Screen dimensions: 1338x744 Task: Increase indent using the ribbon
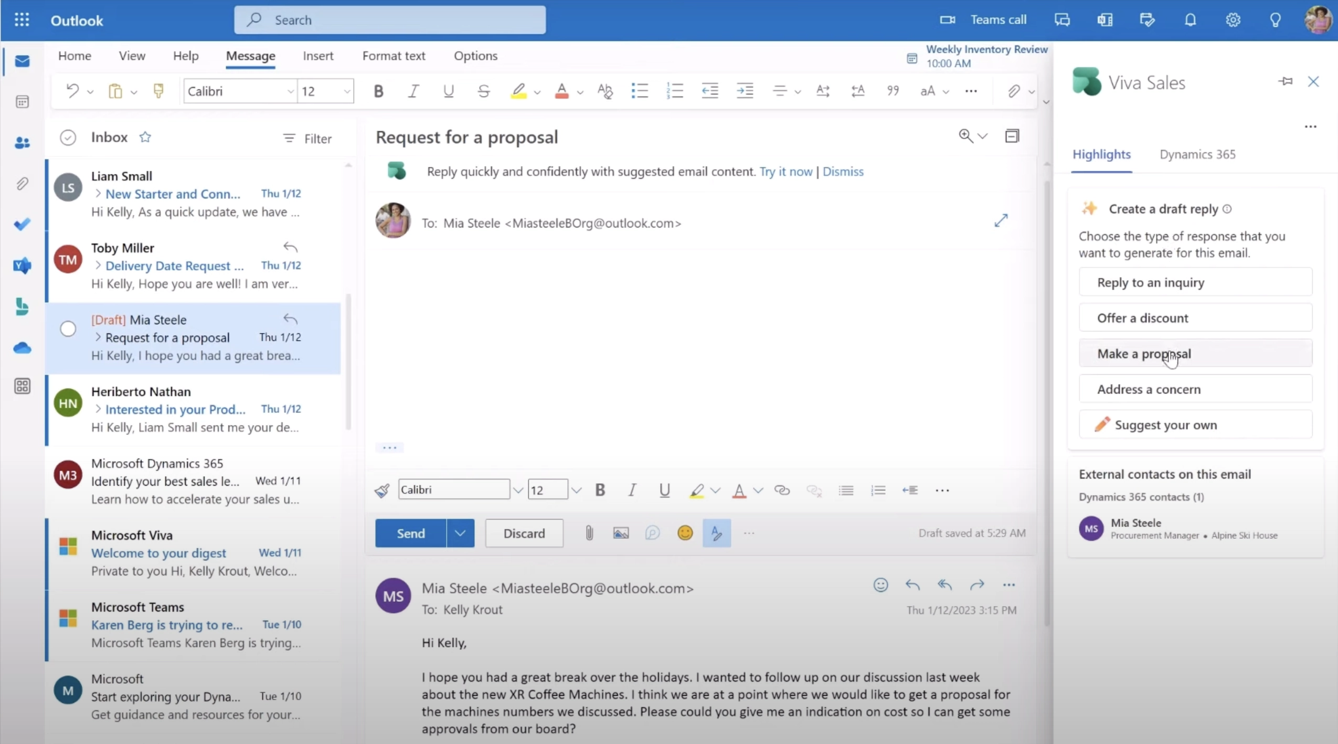click(x=745, y=91)
